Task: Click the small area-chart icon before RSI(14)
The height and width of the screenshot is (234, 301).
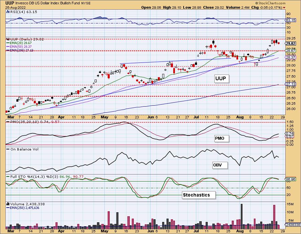Action: coord(8,12)
